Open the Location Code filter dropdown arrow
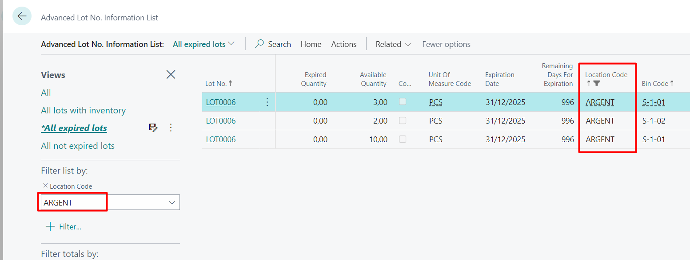The width and height of the screenshot is (690, 260). pos(172,202)
